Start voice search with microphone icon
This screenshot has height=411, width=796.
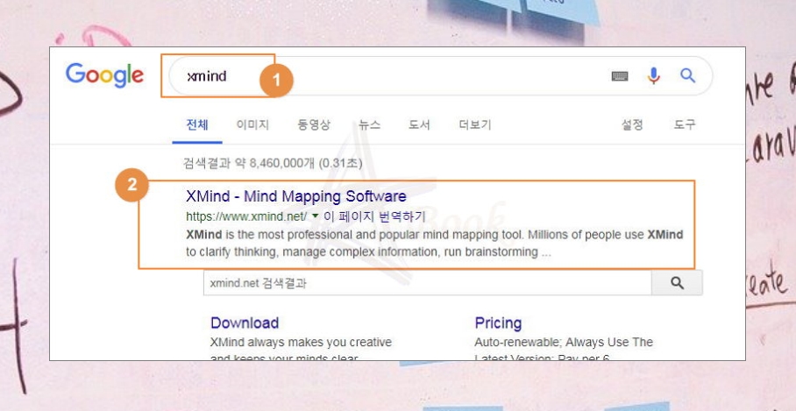coord(653,76)
